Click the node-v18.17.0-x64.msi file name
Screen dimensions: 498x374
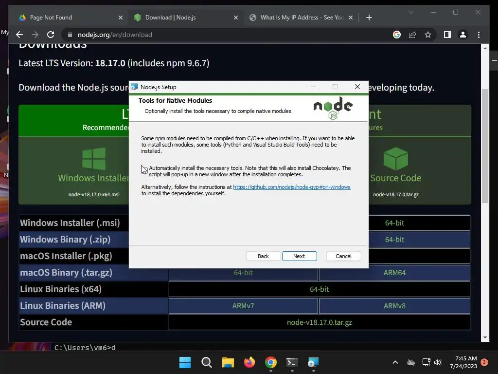94,194
